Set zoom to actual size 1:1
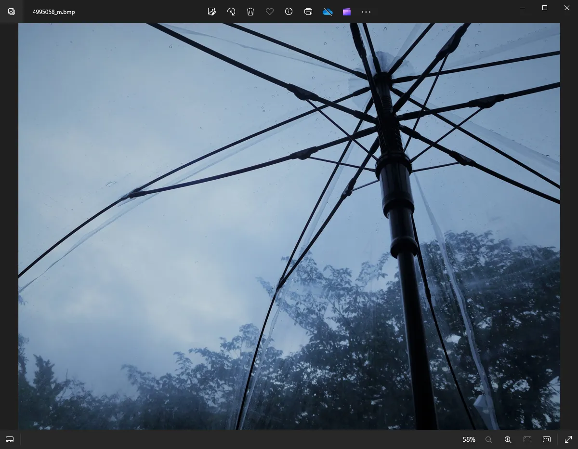578x449 pixels. 547,439
